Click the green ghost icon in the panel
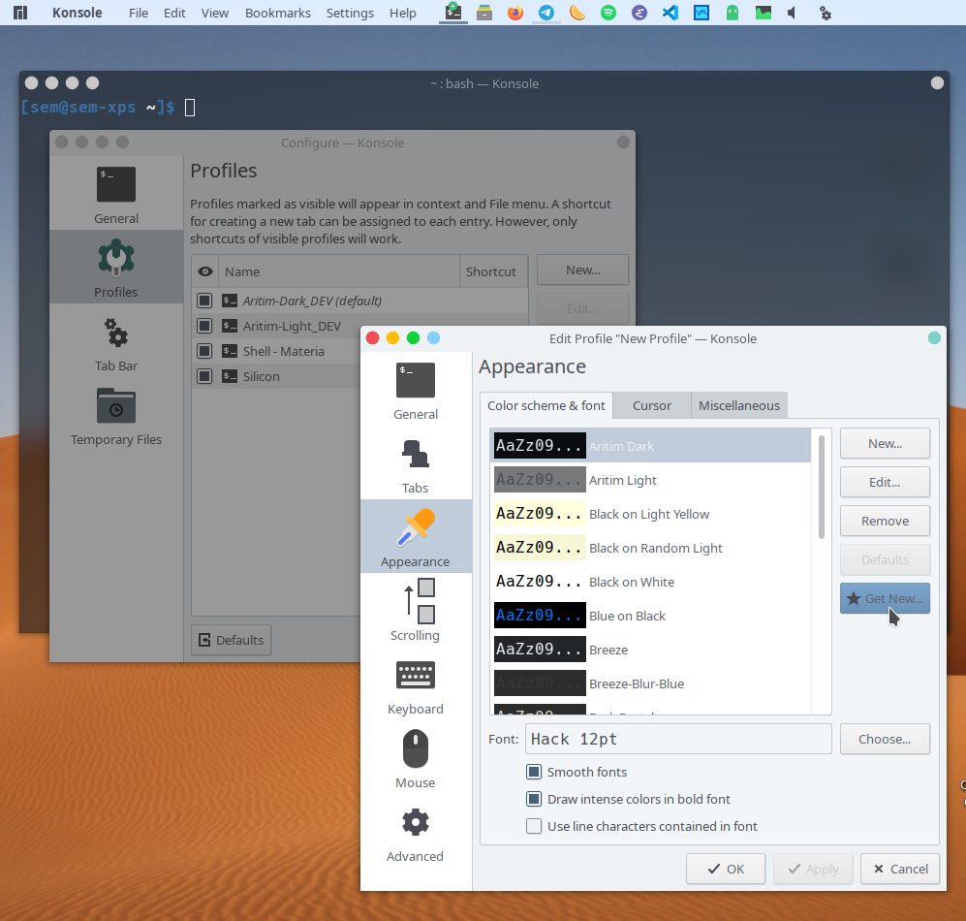 732,13
